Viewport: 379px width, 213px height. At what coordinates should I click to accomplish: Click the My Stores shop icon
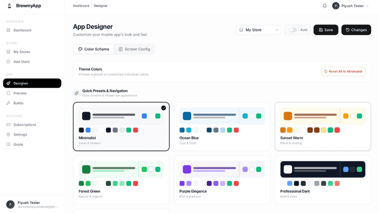[x=8, y=52]
